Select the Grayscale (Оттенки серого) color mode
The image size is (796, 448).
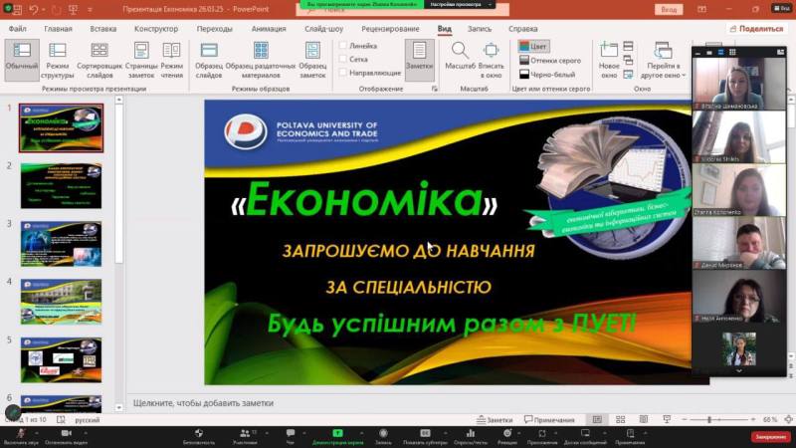pyautogui.click(x=553, y=60)
